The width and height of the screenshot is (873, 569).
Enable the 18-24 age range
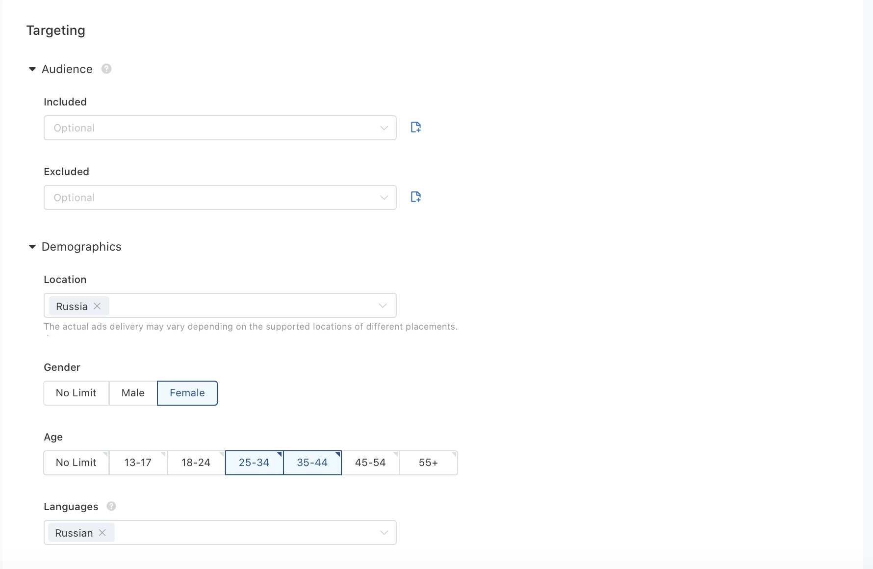point(196,463)
